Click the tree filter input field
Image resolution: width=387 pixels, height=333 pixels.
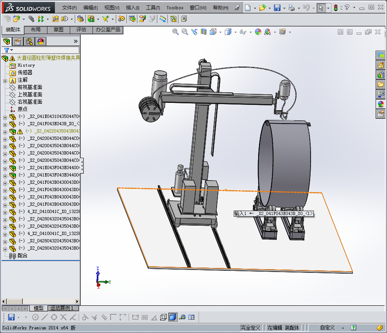(x=41, y=50)
